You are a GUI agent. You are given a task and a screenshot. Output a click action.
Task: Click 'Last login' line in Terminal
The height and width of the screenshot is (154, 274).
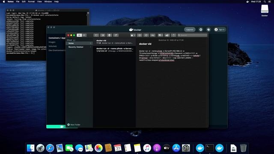coord(27,13)
